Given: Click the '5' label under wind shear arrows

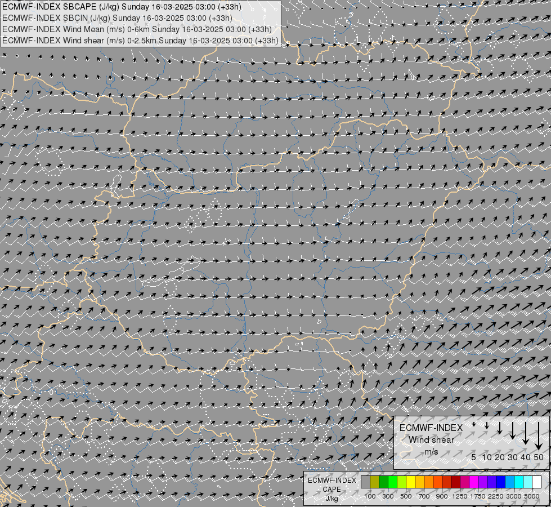Looking at the screenshot, I should coord(474,457).
